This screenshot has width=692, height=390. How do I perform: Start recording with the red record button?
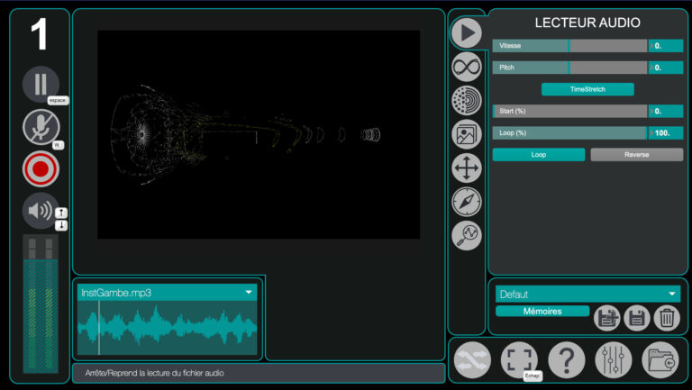pos(41,168)
